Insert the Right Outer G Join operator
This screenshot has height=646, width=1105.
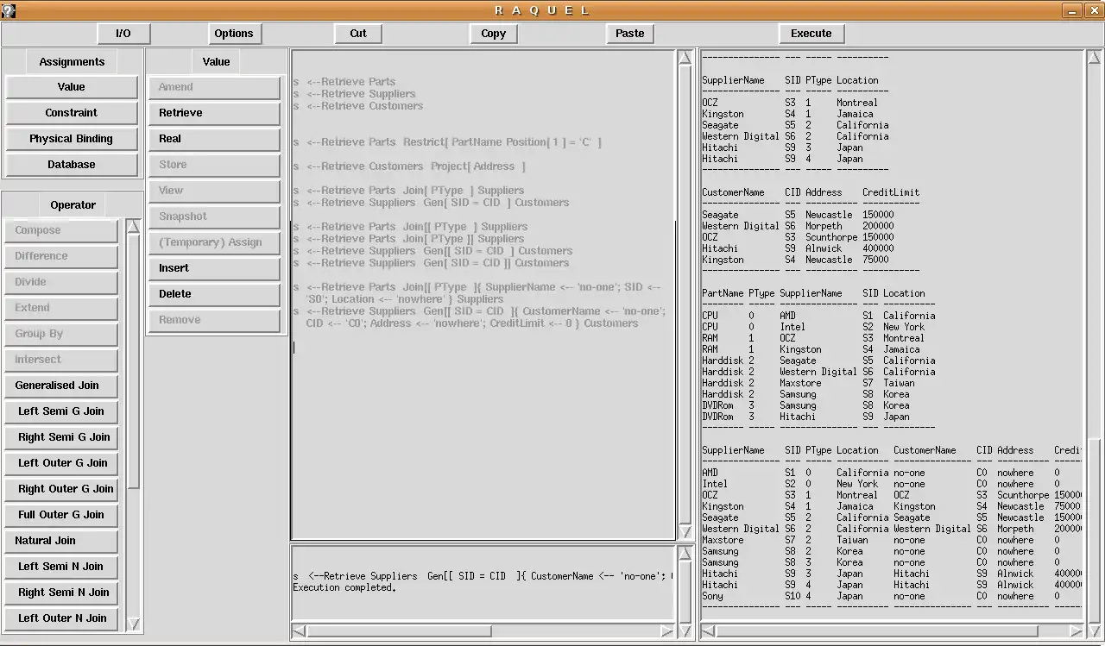(x=61, y=489)
